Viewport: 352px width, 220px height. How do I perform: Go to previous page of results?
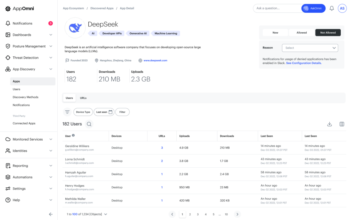[x=172, y=214]
